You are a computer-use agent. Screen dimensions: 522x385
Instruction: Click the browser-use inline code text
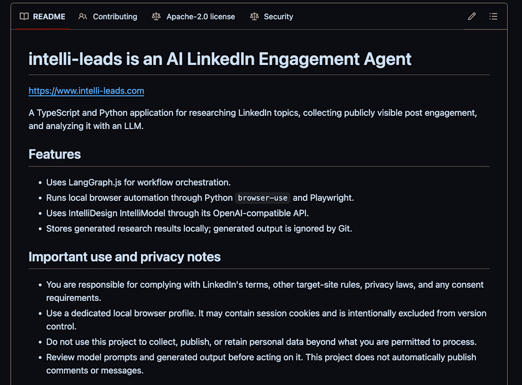coord(262,198)
